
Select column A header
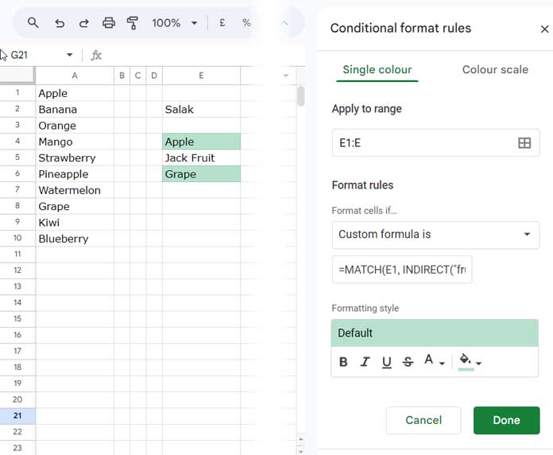point(75,76)
